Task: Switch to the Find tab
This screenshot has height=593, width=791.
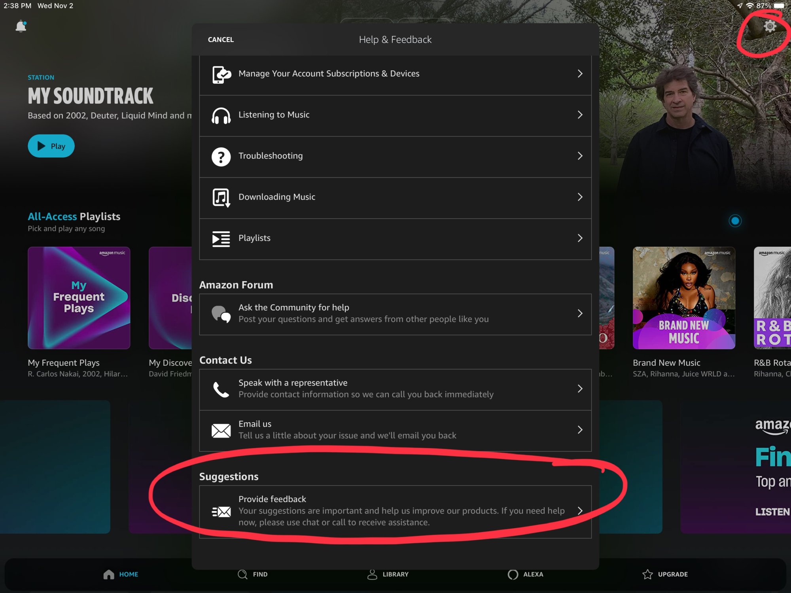Action: [x=252, y=574]
